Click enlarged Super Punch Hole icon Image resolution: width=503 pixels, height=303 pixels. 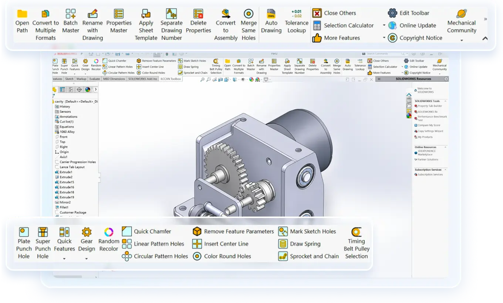pos(43,232)
